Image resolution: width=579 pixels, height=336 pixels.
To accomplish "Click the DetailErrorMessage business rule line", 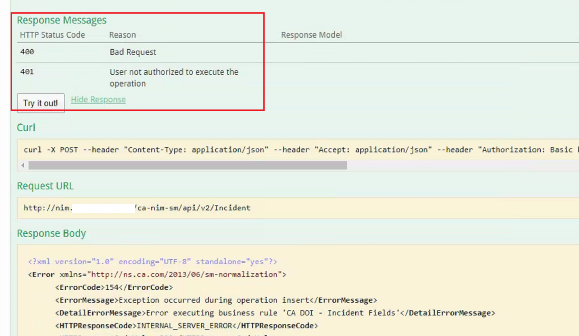I will click(275, 313).
